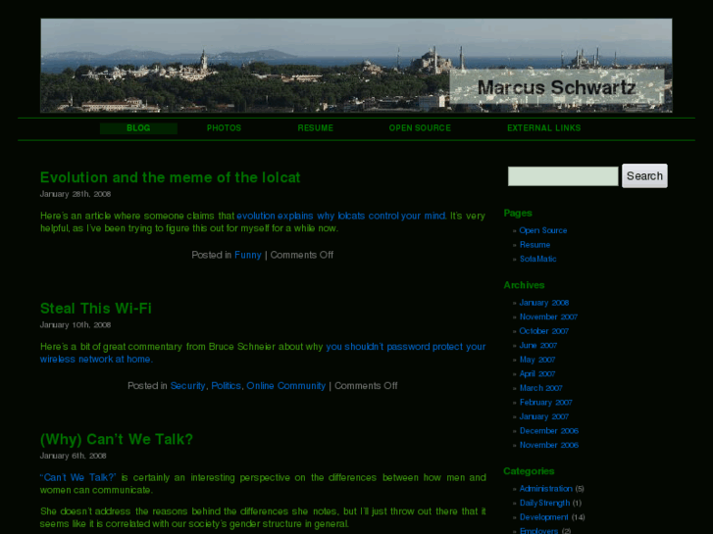
Task: Open the BLOG navigation tab
Action: (x=138, y=128)
